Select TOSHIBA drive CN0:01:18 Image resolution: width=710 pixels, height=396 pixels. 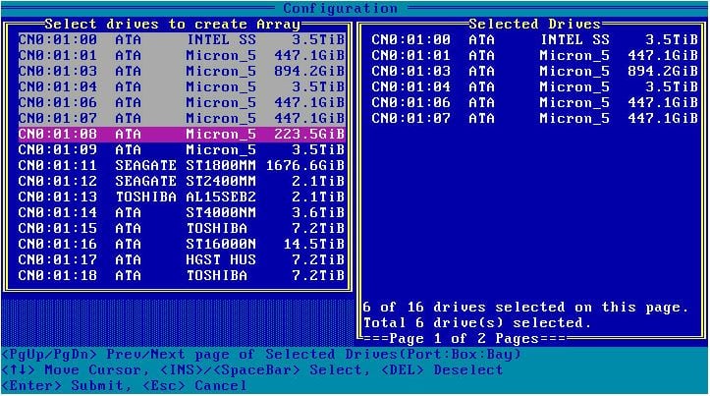click(182, 275)
